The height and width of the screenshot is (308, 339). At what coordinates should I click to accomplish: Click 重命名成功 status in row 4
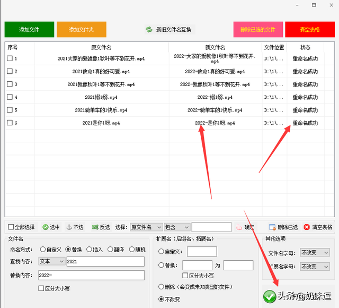click(305, 97)
